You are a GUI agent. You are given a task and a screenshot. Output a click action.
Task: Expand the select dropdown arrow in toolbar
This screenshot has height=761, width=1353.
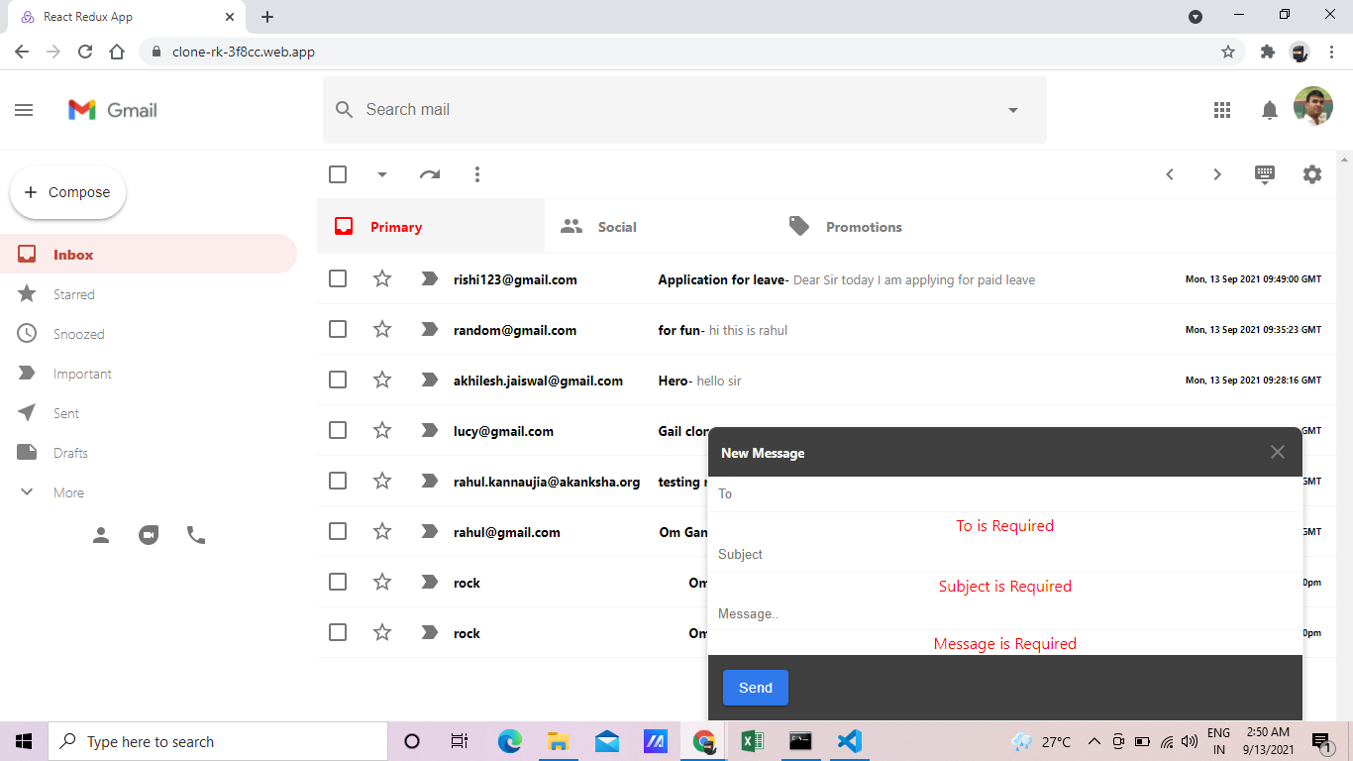[x=382, y=175]
